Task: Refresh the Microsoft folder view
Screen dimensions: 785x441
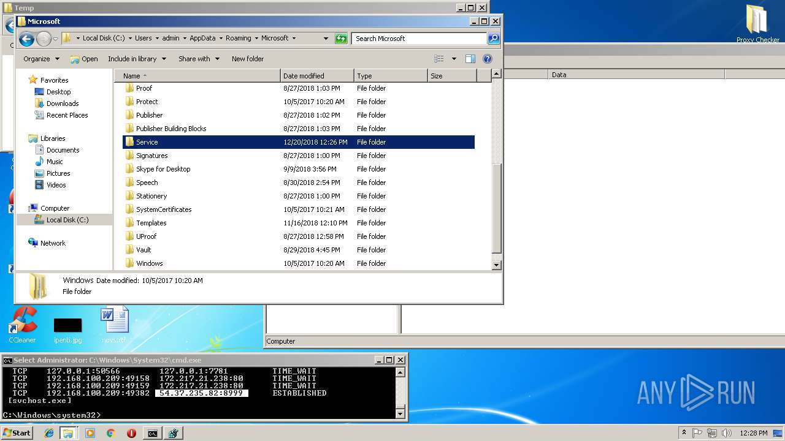Action: 341,38
